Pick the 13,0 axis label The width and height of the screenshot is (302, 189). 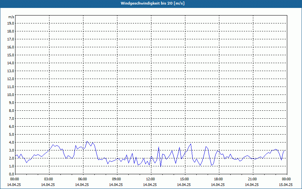click(11, 71)
